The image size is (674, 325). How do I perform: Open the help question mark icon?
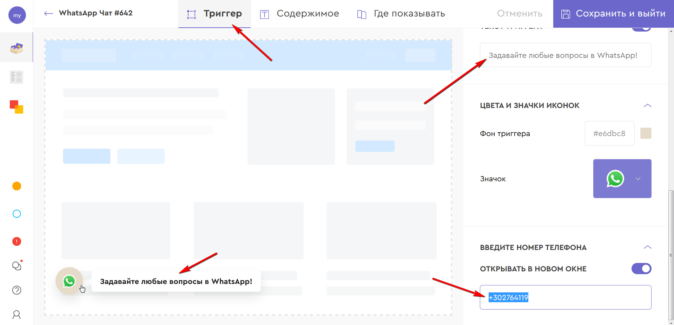[16, 290]
